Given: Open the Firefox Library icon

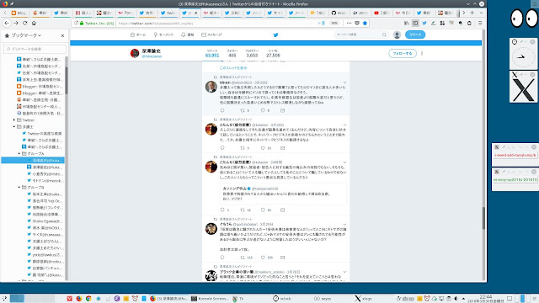Looking at the screenshot, I should (406, 23).
